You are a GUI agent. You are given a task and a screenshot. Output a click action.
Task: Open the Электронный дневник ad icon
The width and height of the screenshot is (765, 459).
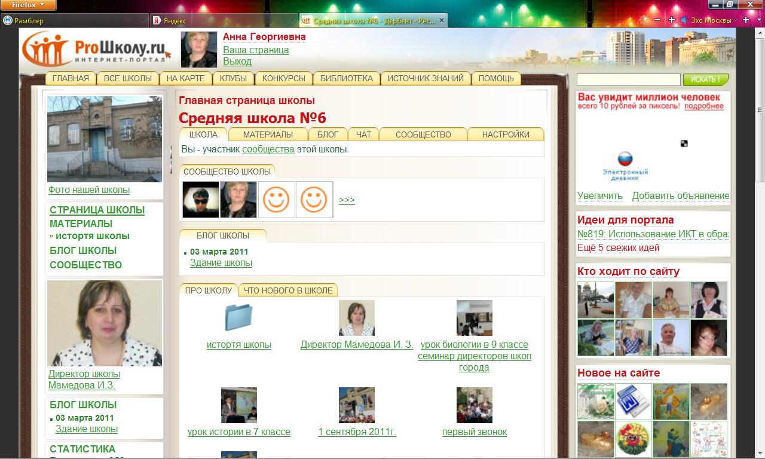click(625, 166)
